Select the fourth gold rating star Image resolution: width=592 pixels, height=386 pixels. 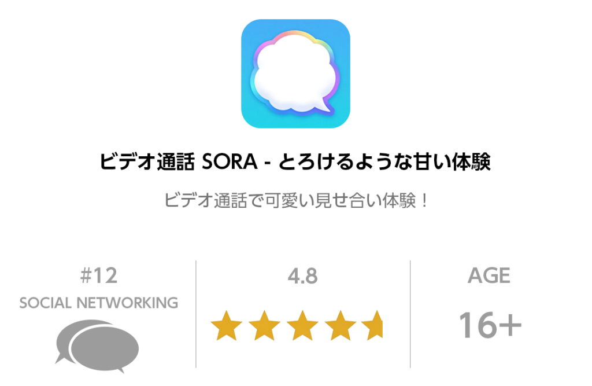(340, 325)
